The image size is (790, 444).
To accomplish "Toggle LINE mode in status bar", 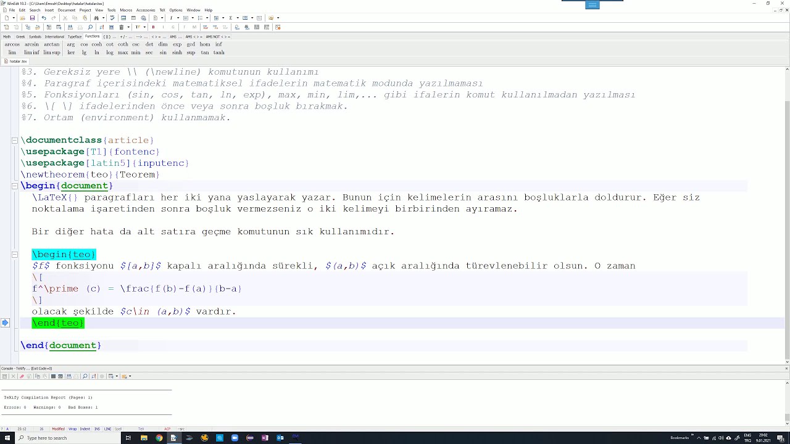I will [x=107, y=429].
